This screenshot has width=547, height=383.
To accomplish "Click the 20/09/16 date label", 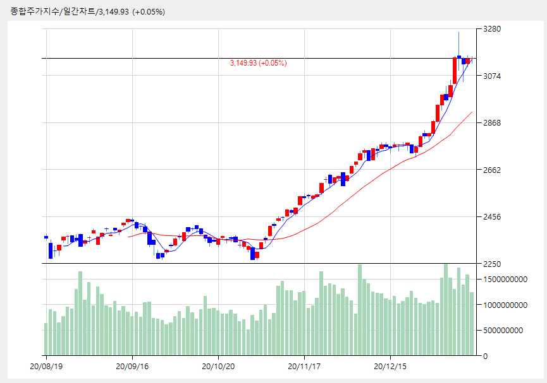I will (x=132, y=367).
